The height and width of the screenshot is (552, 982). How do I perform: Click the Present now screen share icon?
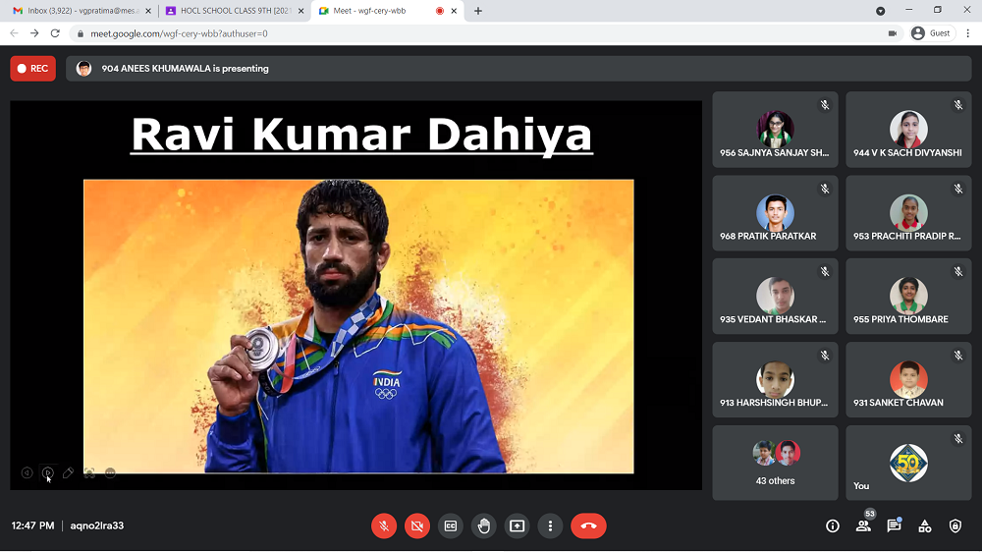[x=518, y=525]
